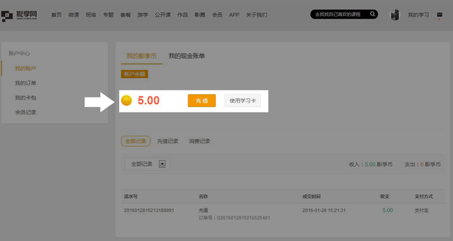Click the search magnifier icon
Screen dimensions: 453x241
tap(373, 14)
